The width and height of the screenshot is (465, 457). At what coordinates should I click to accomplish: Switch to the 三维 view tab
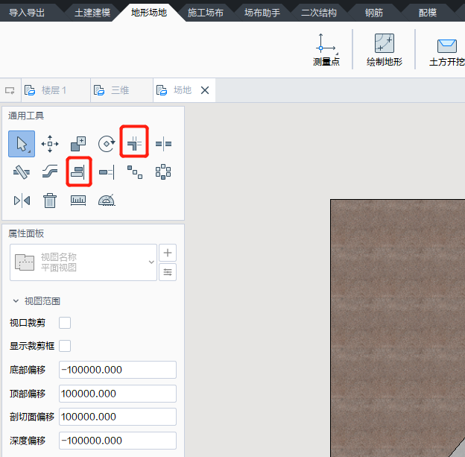(121, 90)
